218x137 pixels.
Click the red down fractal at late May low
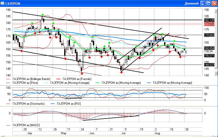pyautogui.click(x=82, y=74)
